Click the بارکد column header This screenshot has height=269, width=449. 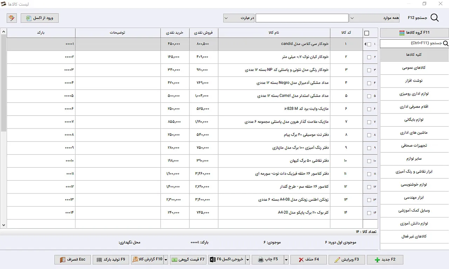click(x=41, y=33)
